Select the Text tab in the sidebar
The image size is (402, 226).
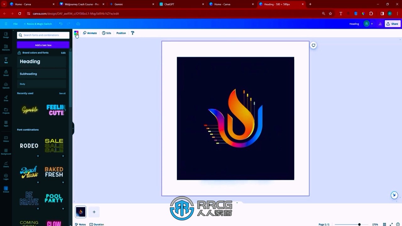(x=6, y=60)
